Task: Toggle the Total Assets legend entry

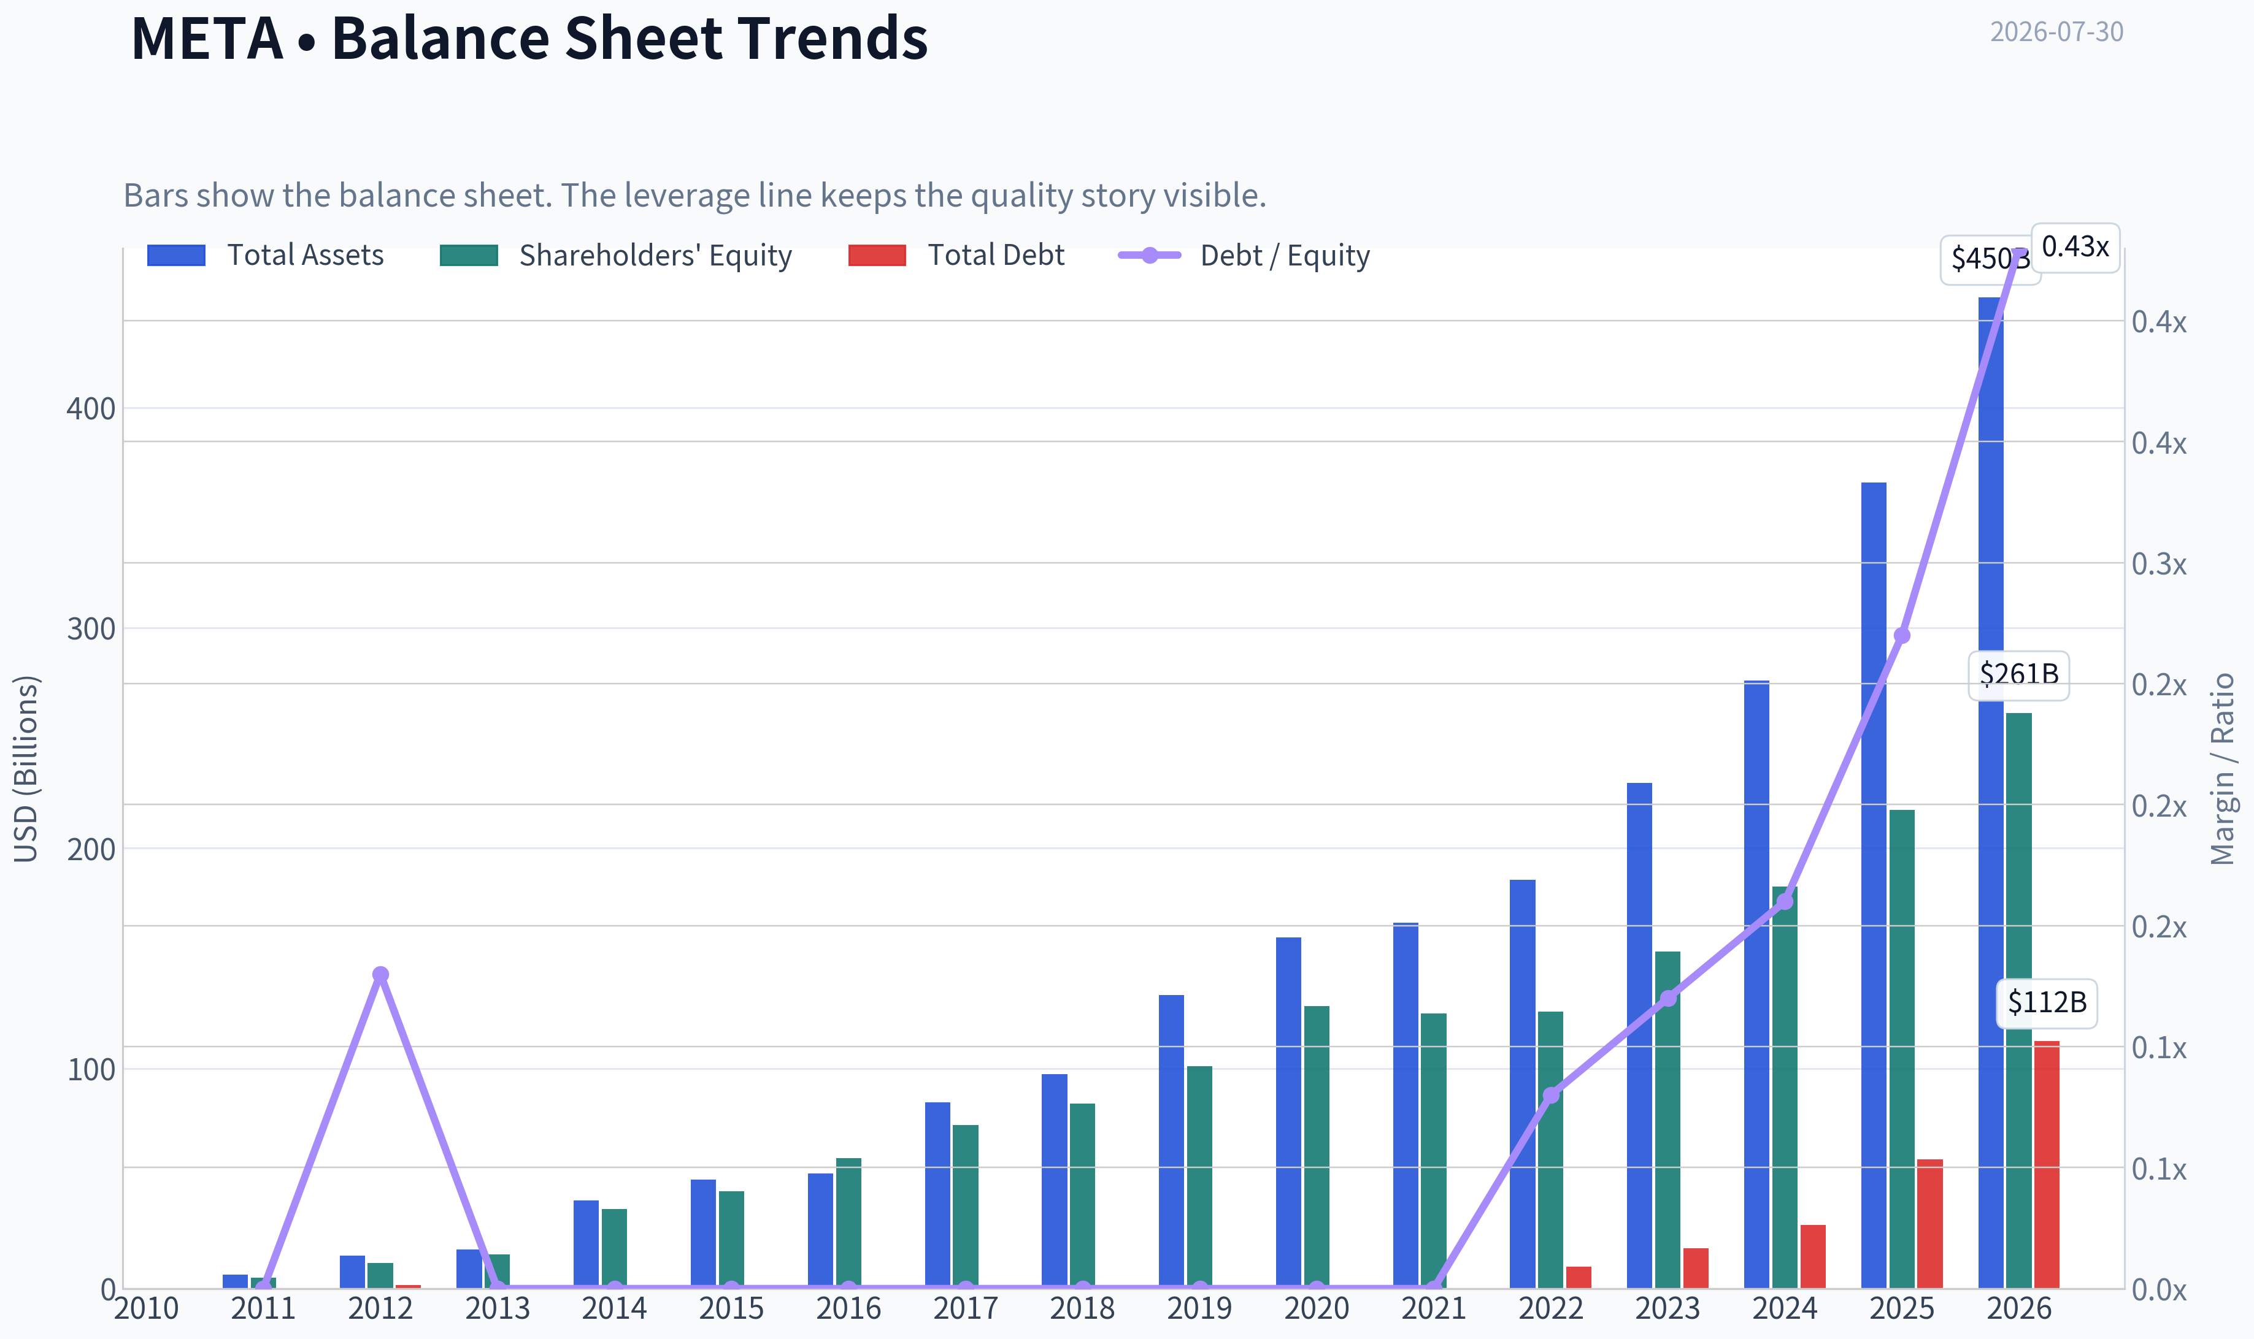Action: click(266, 255)
